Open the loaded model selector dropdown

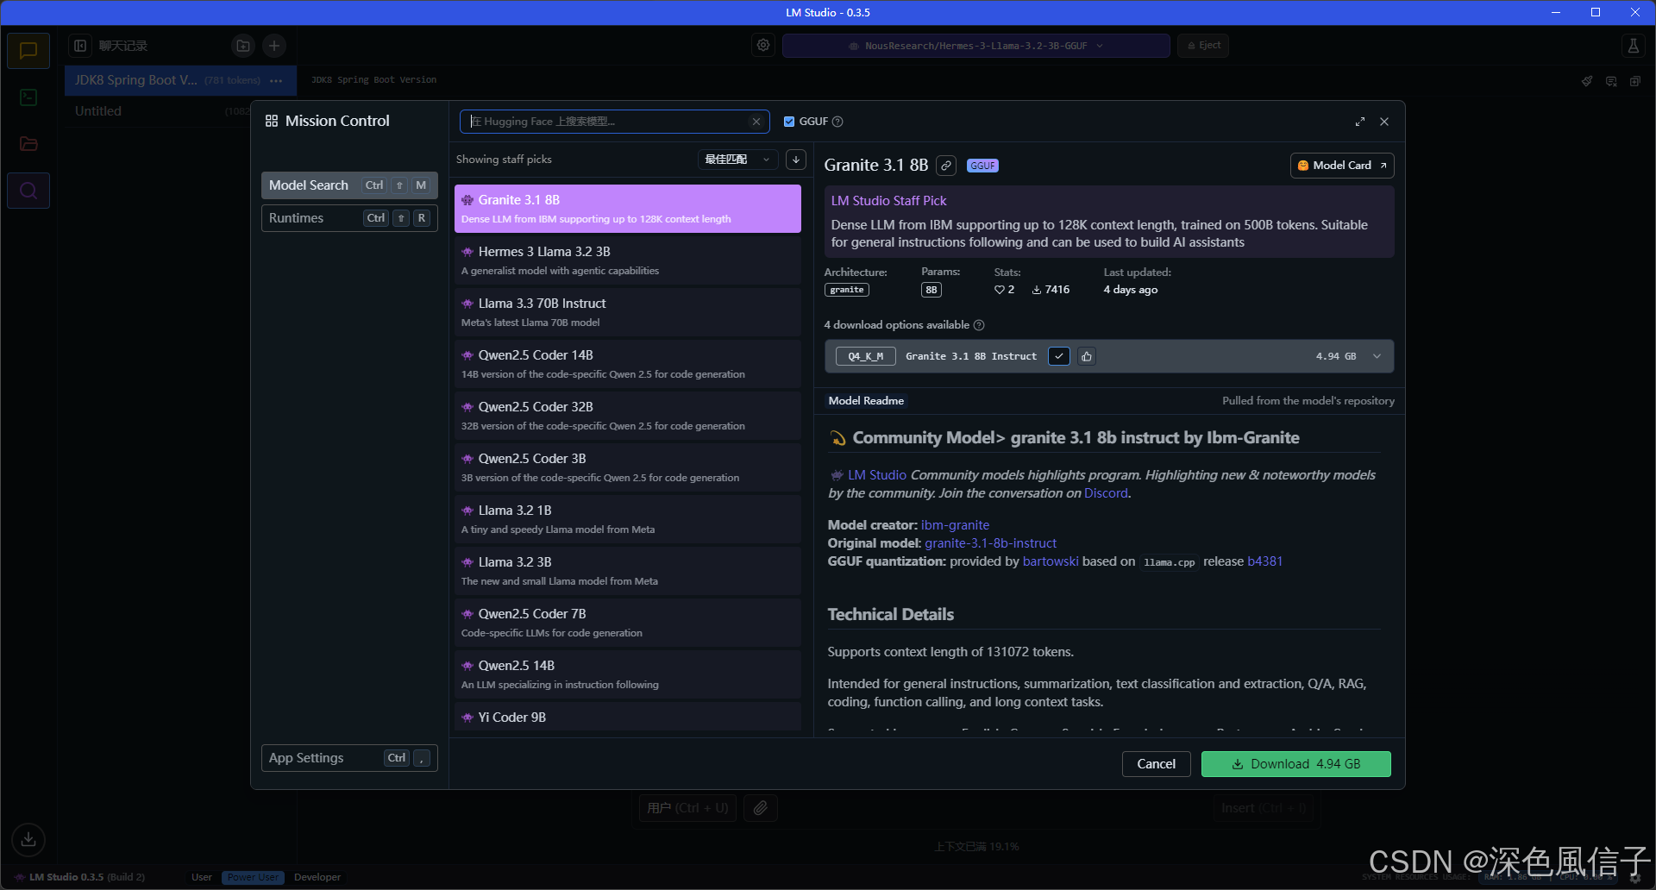(975, 46)
